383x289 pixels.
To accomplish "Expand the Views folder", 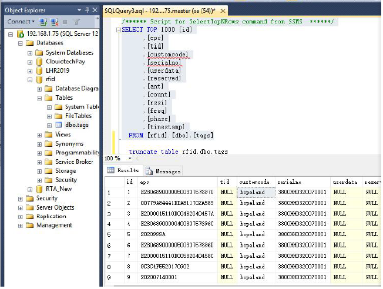I will point(39,135).
